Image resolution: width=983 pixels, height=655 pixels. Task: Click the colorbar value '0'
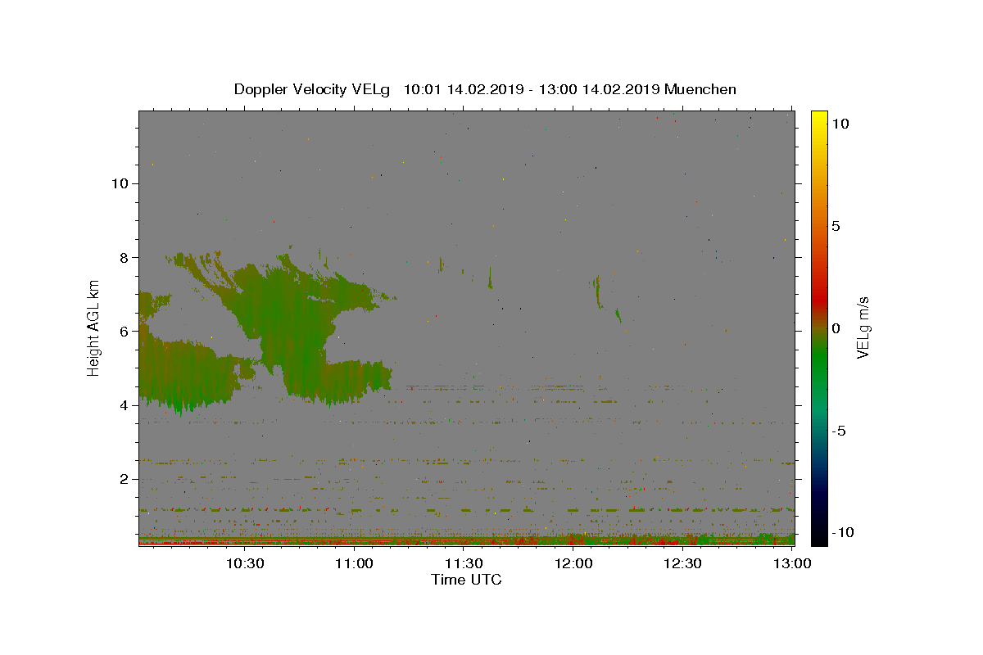[x=836, y=328]
